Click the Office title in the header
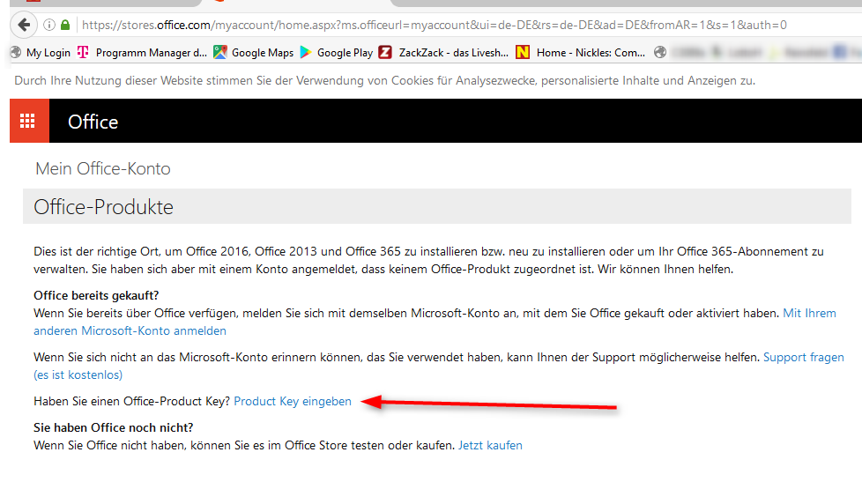862x482 pixels. (93, 122)
